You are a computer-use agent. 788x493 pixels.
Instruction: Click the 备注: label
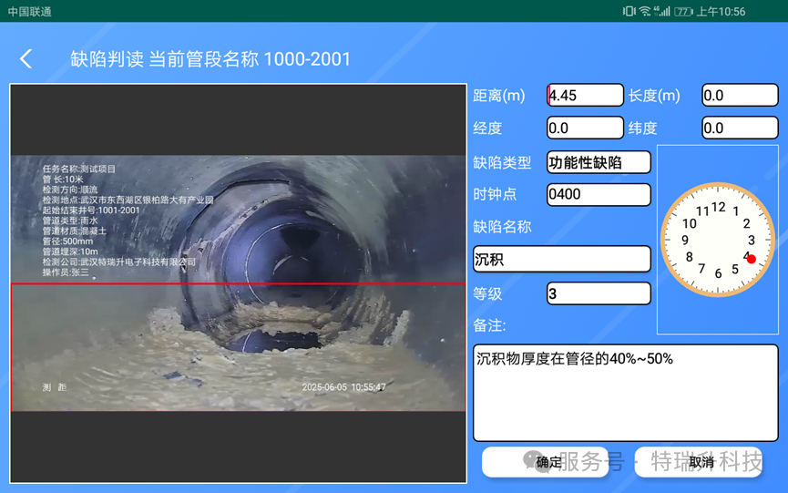(489, 325)
